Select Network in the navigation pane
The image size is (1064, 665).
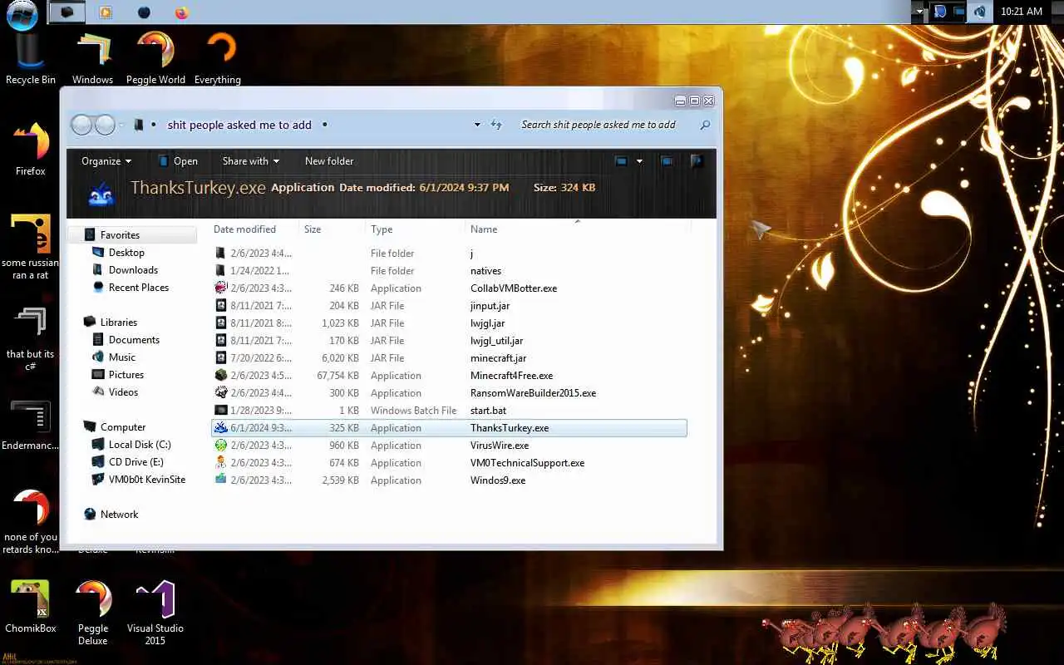tap(119, 515)
